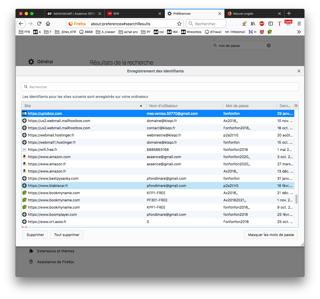Toggle the sidebar panel icon
320x299 pixels.
[271, 24]
